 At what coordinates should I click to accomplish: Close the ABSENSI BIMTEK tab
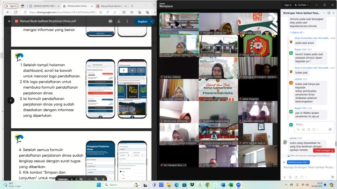pyautogui.click(x=59, y=6)
